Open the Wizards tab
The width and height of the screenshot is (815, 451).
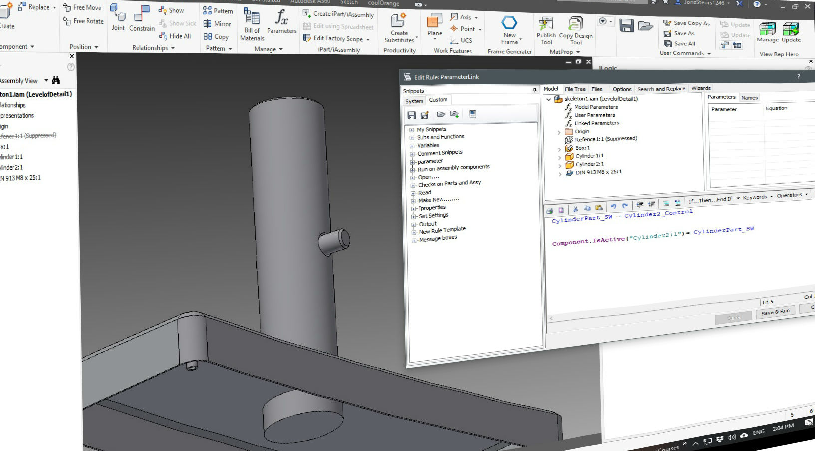701,88
